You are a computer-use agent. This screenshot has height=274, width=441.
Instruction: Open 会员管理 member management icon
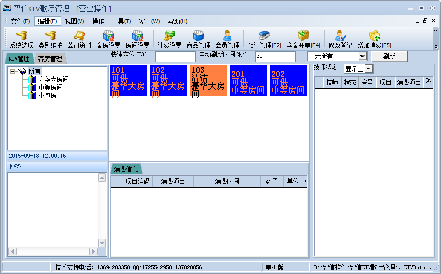coord(227,39)
